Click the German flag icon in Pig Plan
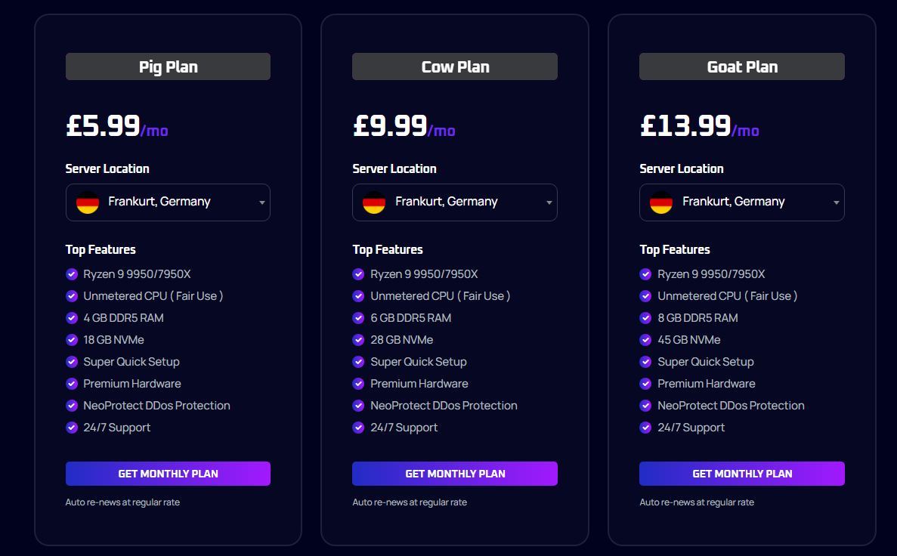This screenshot has height=556, width=897. tap(88, 202)
